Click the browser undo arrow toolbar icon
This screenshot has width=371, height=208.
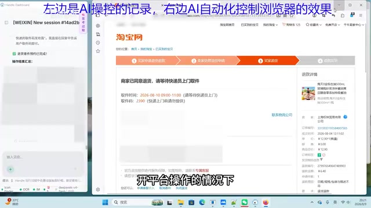tap(333, 16)
